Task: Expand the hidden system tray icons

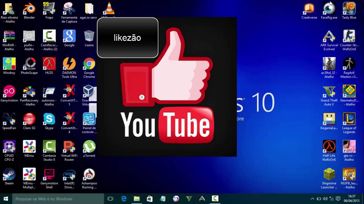Action: point(312,199)
